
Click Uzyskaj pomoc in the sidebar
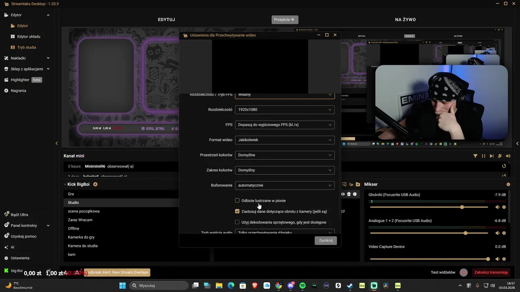20,236
